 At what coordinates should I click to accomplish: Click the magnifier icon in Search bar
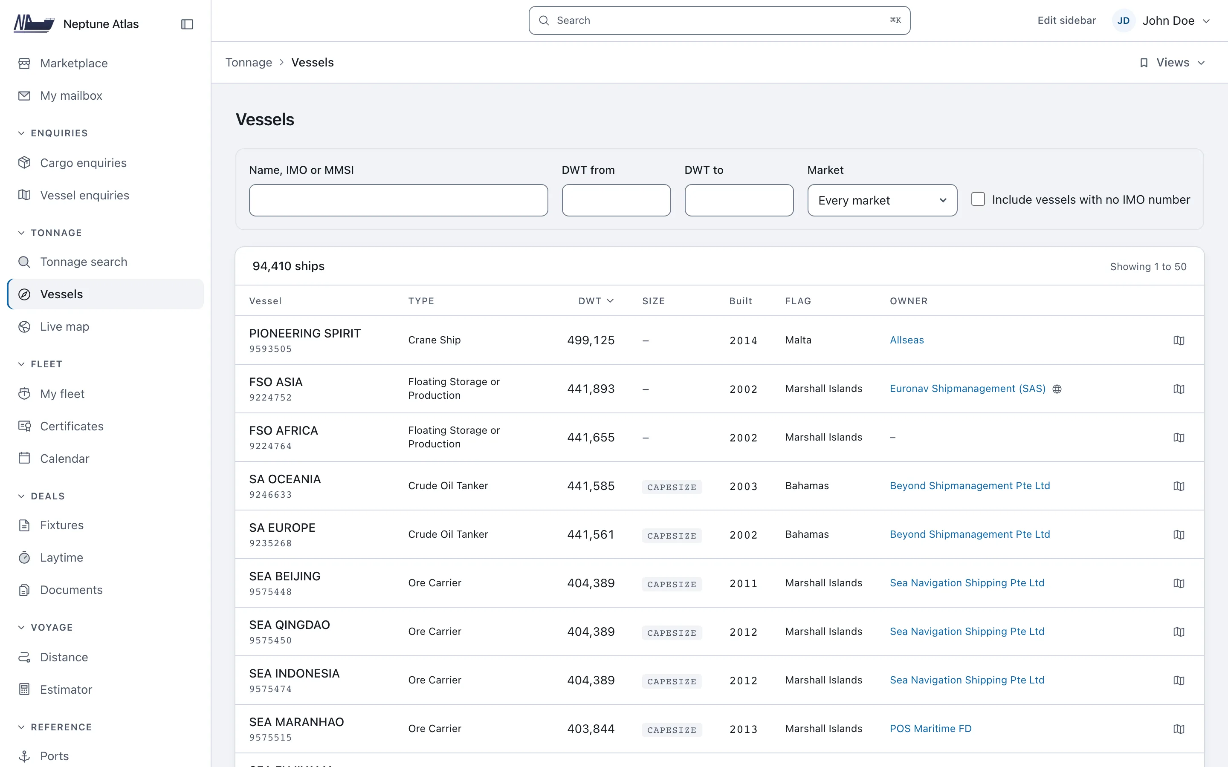[544, 20]
